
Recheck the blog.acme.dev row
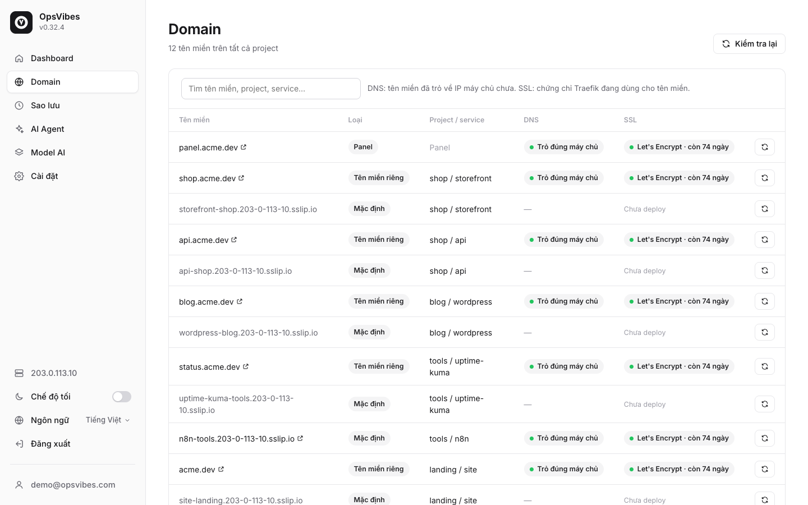point(765,301)
